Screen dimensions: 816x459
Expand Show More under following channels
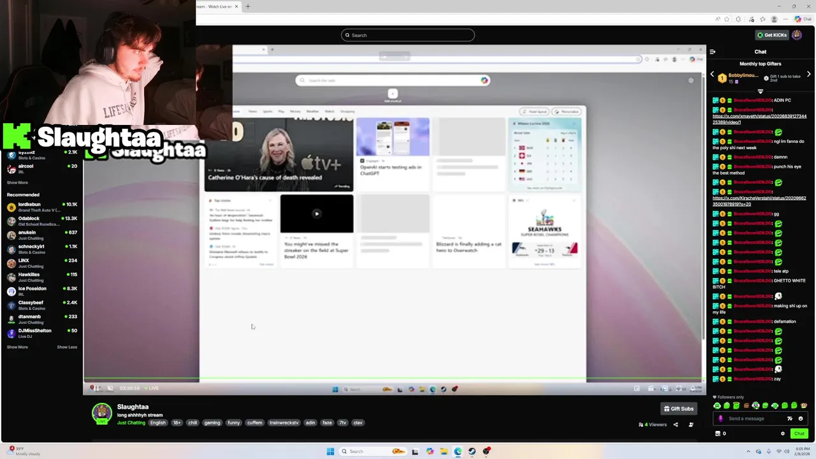[x=17, y=183]
